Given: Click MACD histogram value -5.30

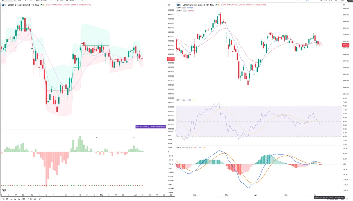Looking at the screenshot, I should (194, 147).
